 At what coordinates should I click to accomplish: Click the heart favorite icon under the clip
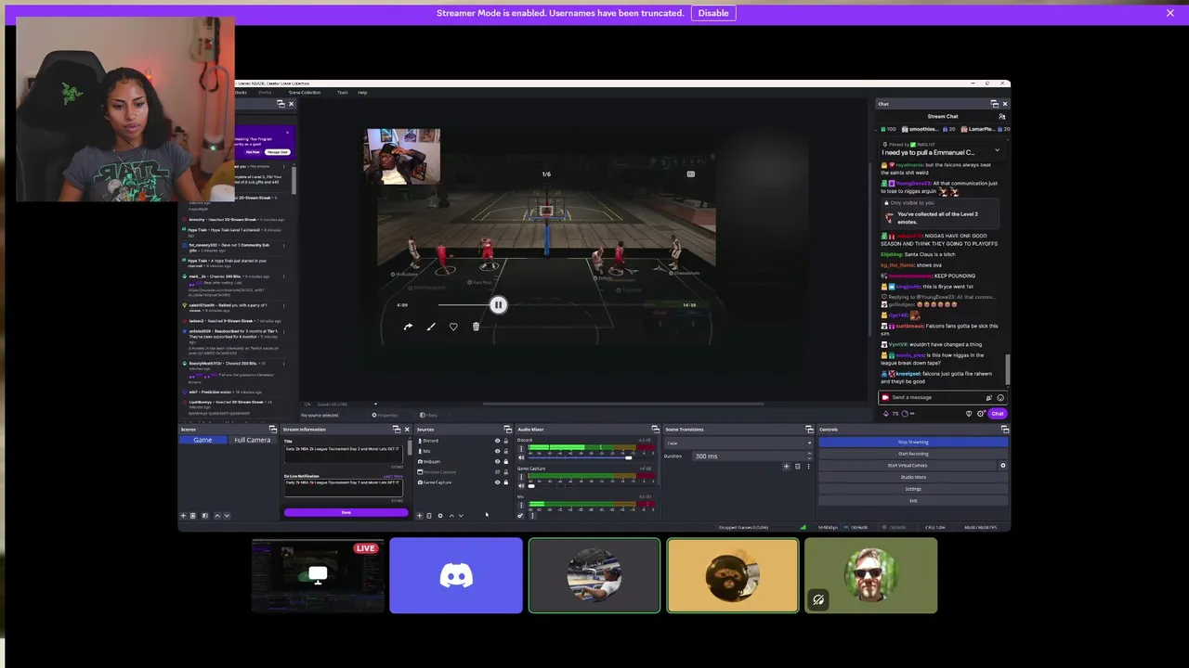pos(453,327)
